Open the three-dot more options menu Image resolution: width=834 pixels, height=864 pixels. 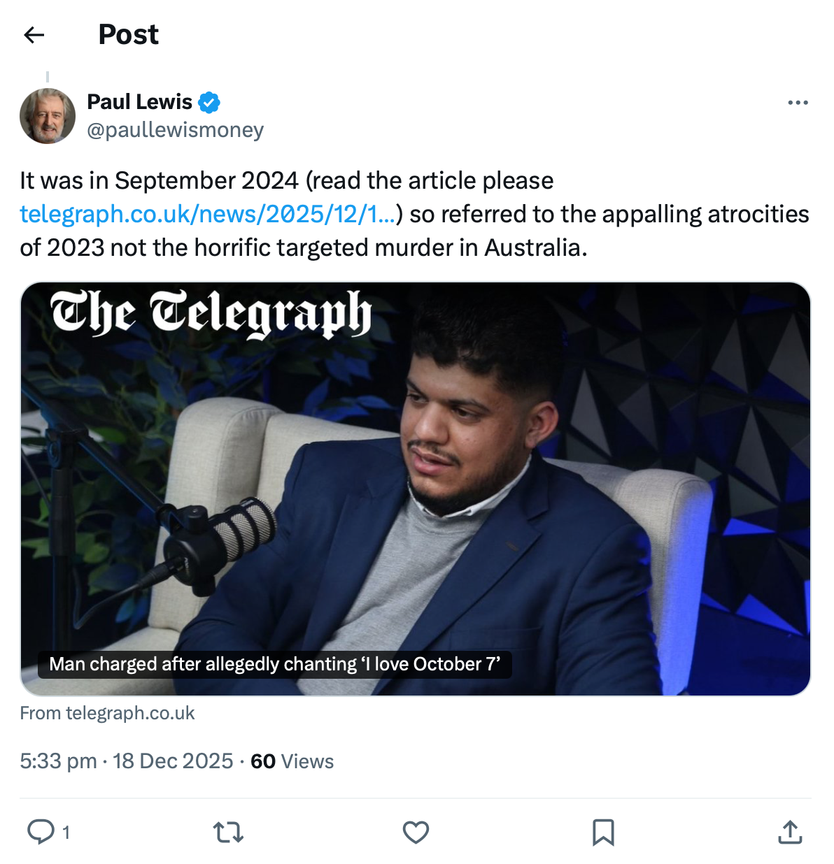798,103
